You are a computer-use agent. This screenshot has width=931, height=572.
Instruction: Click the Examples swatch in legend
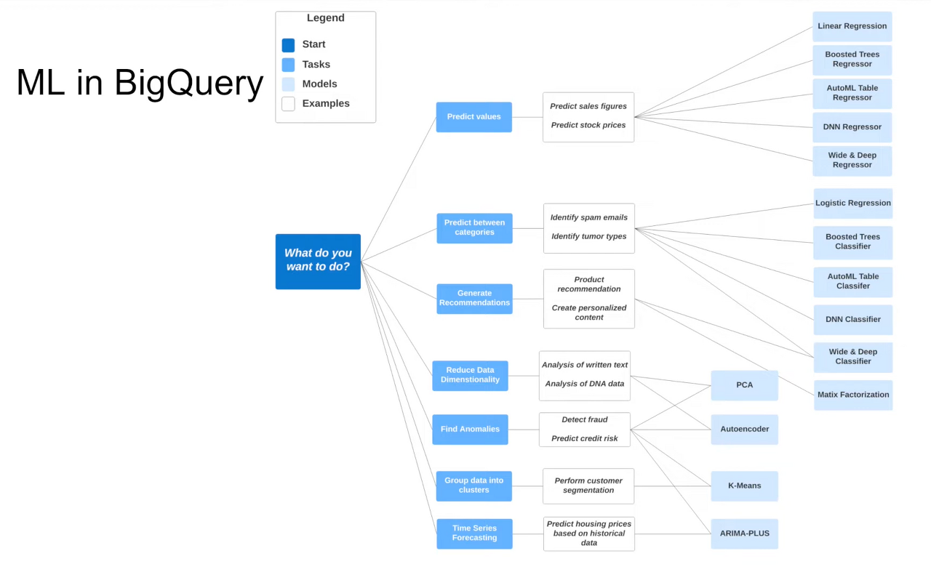[x=288, y=104]
